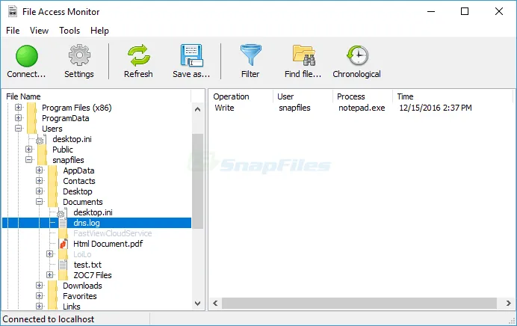
Task: Expand the Favorites folder node
Action: (40, 296)
